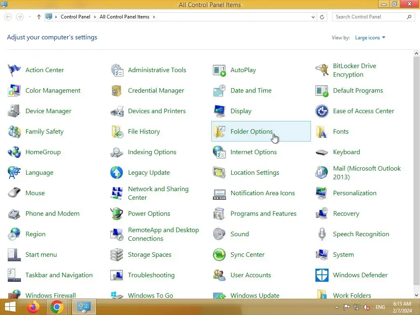420x315 pixels.
Task: Open the Keyboard icon
Action: coord(322,152)
